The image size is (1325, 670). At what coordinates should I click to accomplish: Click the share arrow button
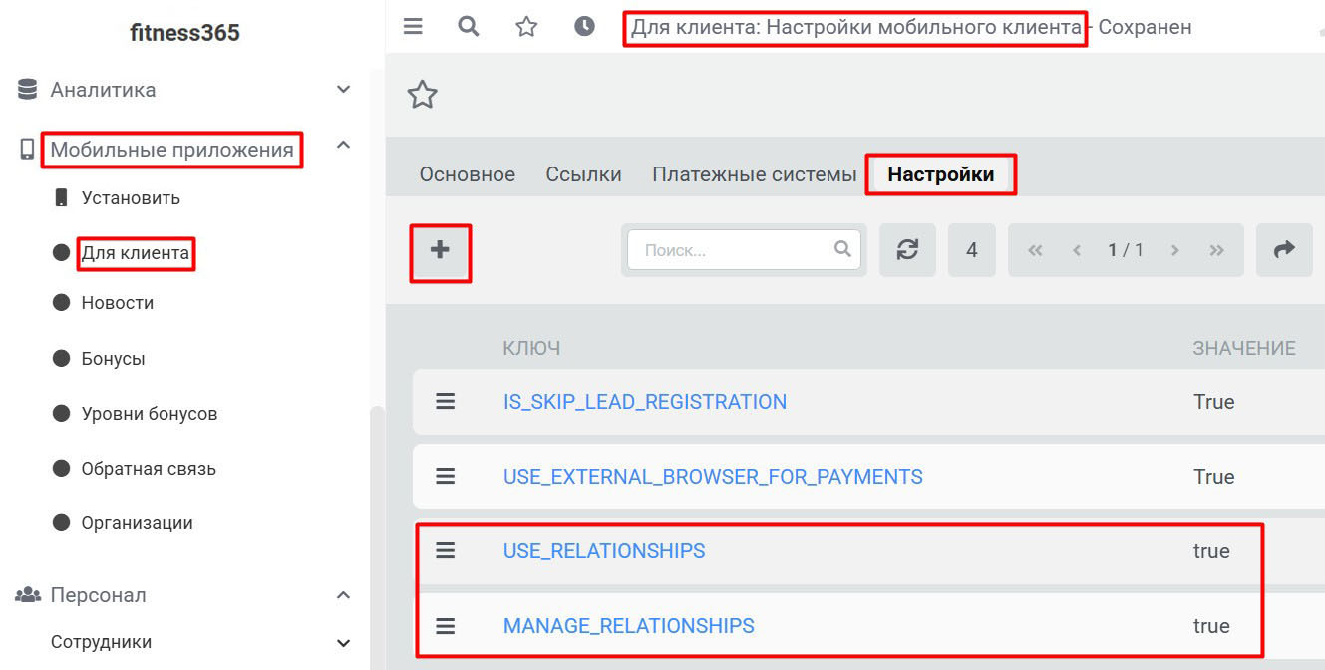(x=1284, y=250)
